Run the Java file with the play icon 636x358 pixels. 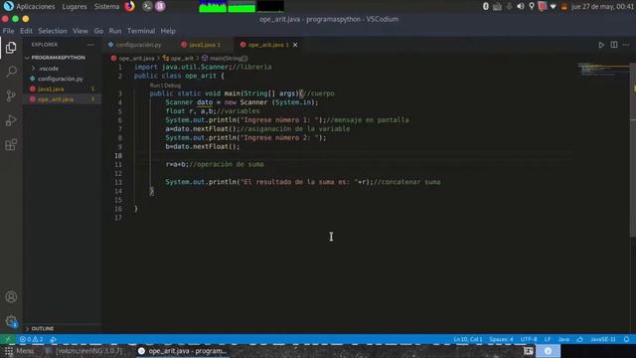pos(601,45)
